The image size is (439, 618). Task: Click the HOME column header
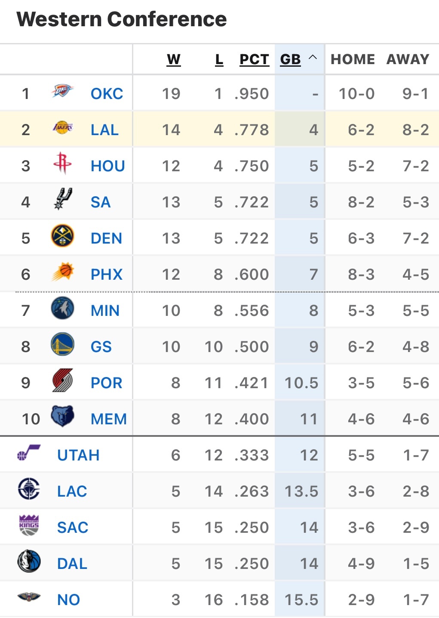pos(353,59)
